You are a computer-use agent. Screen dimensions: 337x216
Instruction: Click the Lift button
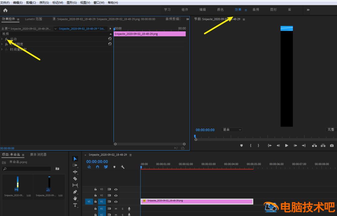314,146
